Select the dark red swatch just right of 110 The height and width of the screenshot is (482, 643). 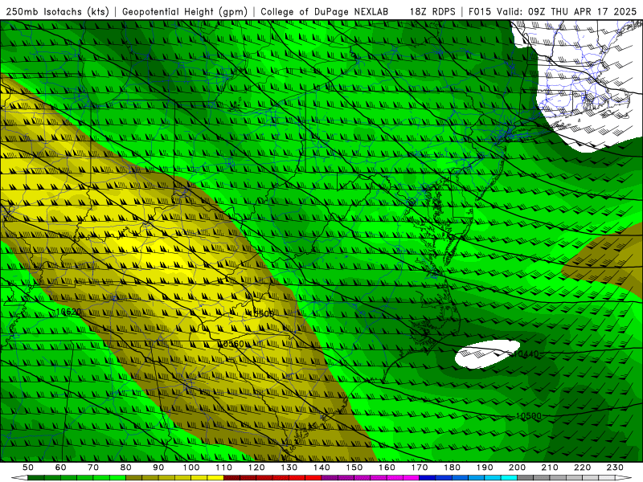pos(231,478)
